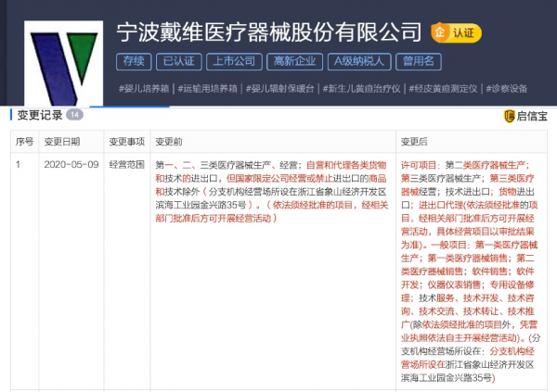557x392 pixels.
Task: Click the 14 record count badge
Action: pyautogui.click(x=74, y=115)
